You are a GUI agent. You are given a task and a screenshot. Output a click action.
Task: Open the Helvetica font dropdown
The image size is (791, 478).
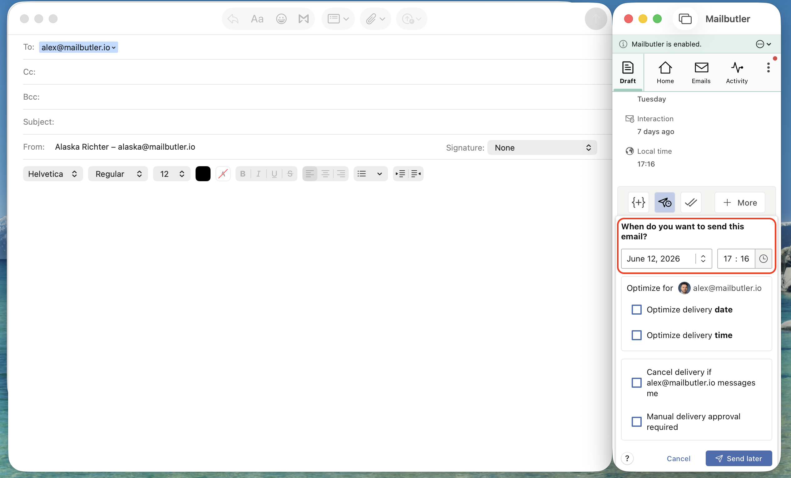(53, 174)
